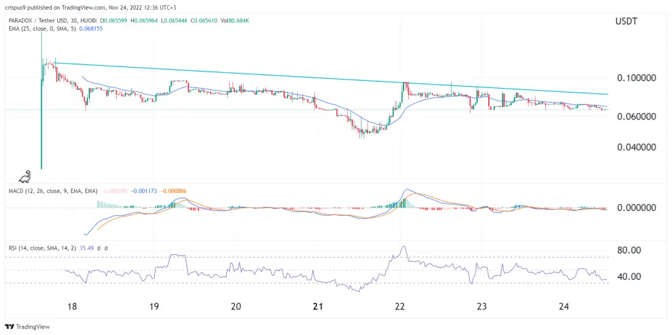Click date 18 on the time axis
This screenshot has width=672, height=335.
click(x=72, y=306)
